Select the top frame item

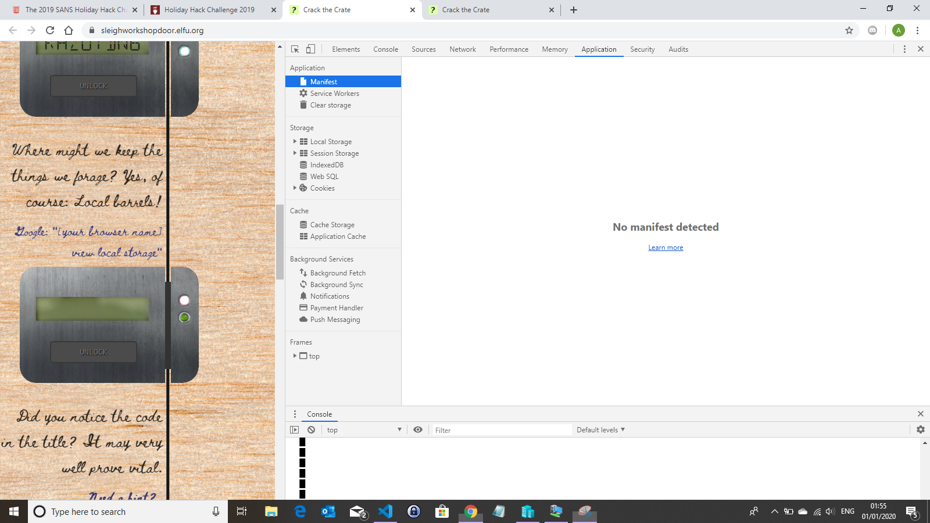(x=314, y=356)
